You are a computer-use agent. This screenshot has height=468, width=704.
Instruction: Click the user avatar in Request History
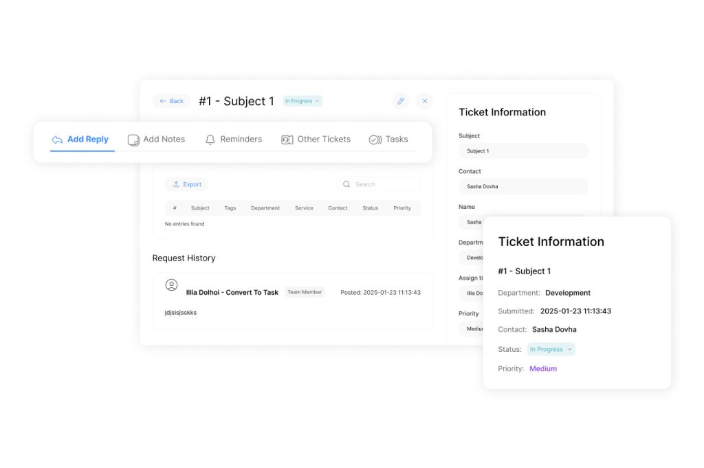[x=172, y=285]
